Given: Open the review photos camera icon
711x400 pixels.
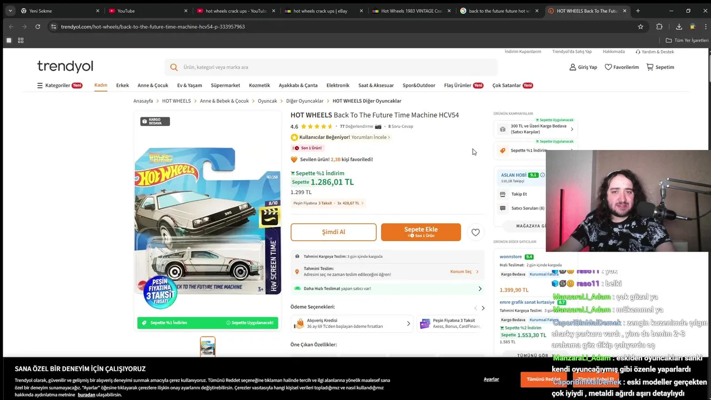Looking at the screenshot, I should point(378,127).
